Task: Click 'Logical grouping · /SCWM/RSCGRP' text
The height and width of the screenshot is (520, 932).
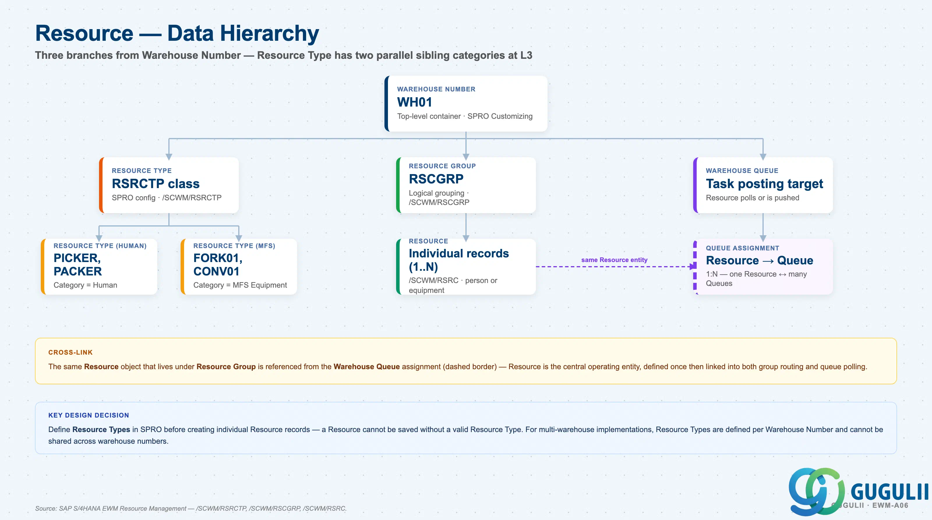Action: (x=439, y=198)
